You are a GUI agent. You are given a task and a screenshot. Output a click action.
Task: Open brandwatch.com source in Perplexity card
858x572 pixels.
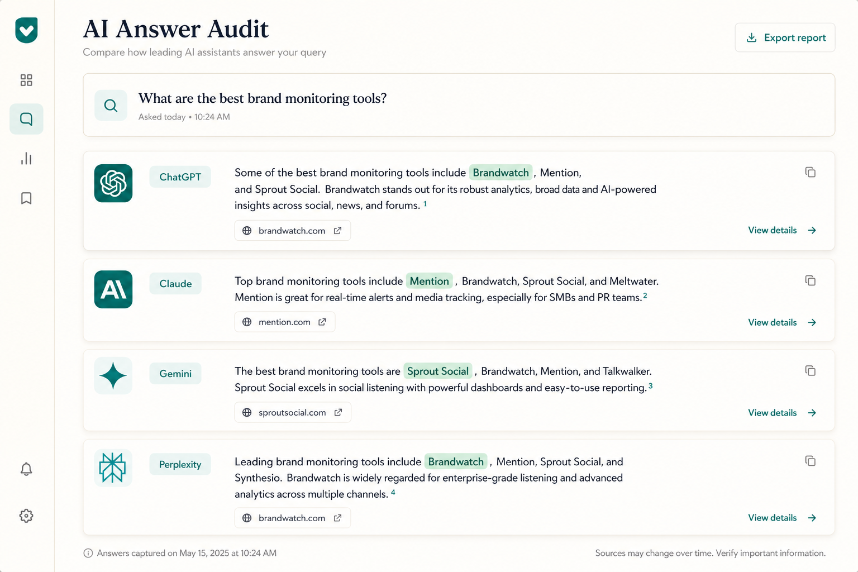[293, 518]
